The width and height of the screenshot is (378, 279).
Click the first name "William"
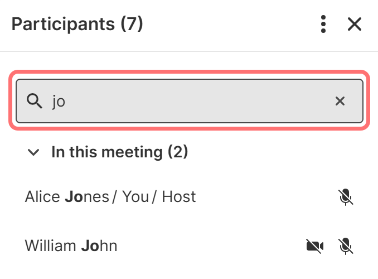[x=51, y=246]
